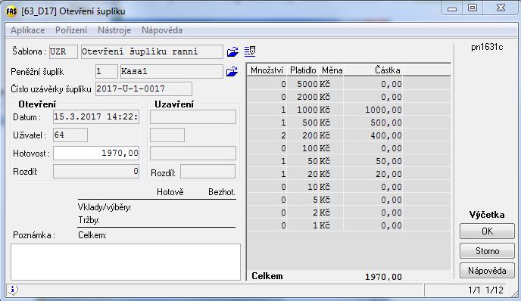Select quantity cell for 2 Kč row
Image resolution: width=521 pixels, height=301 pixels.
pos(267,213)
